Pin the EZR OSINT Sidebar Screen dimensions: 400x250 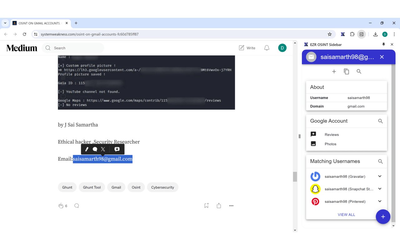click(384, 44)
